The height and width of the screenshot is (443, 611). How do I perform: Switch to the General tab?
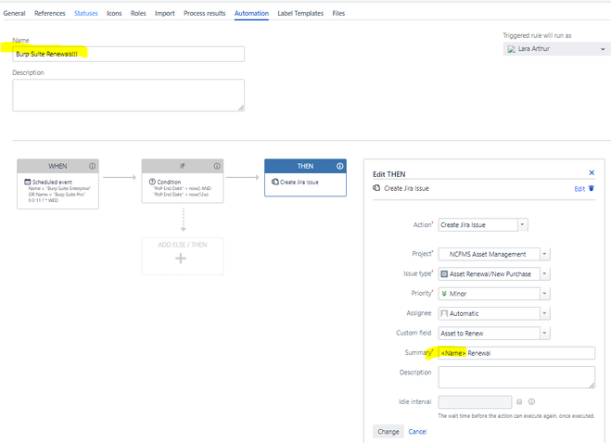(x=15, y=13)
